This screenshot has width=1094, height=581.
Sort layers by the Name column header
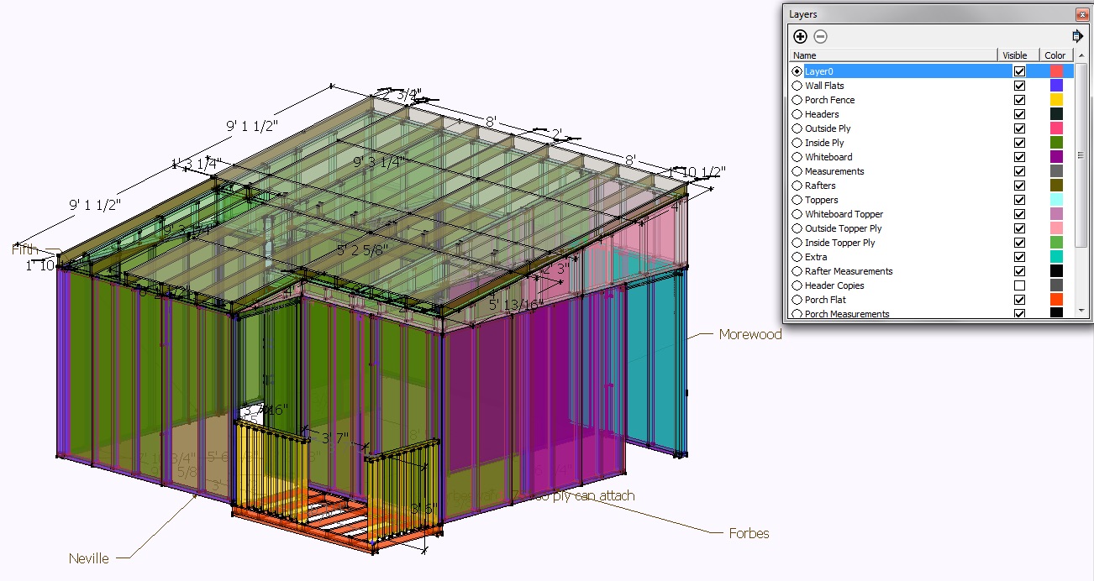[x=892, y=55]
